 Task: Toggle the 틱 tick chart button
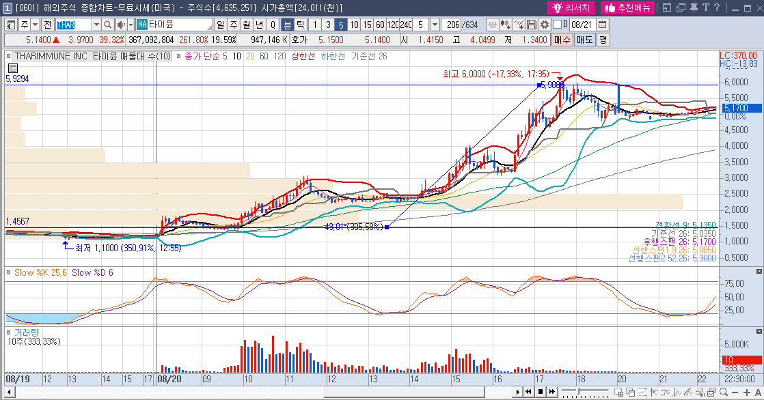(x=300, y=25)
